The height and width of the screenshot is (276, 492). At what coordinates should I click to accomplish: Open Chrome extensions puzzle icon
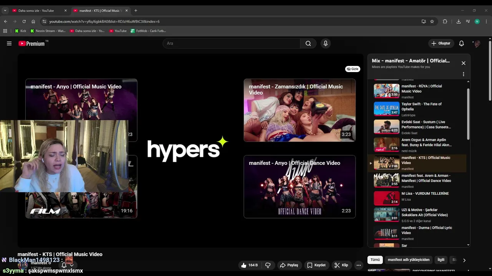coord(445,21)
